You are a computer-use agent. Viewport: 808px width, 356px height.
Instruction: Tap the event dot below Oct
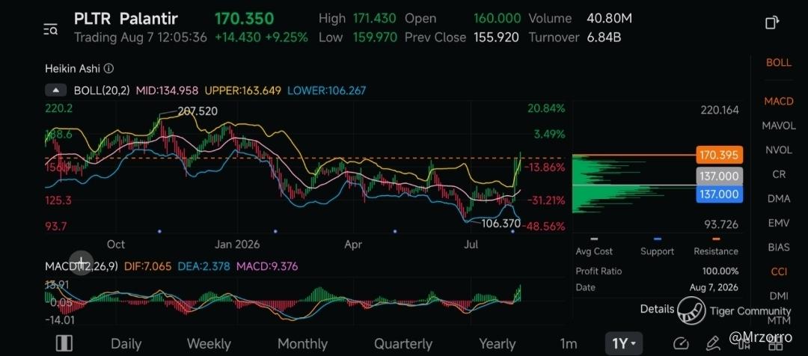160,232
